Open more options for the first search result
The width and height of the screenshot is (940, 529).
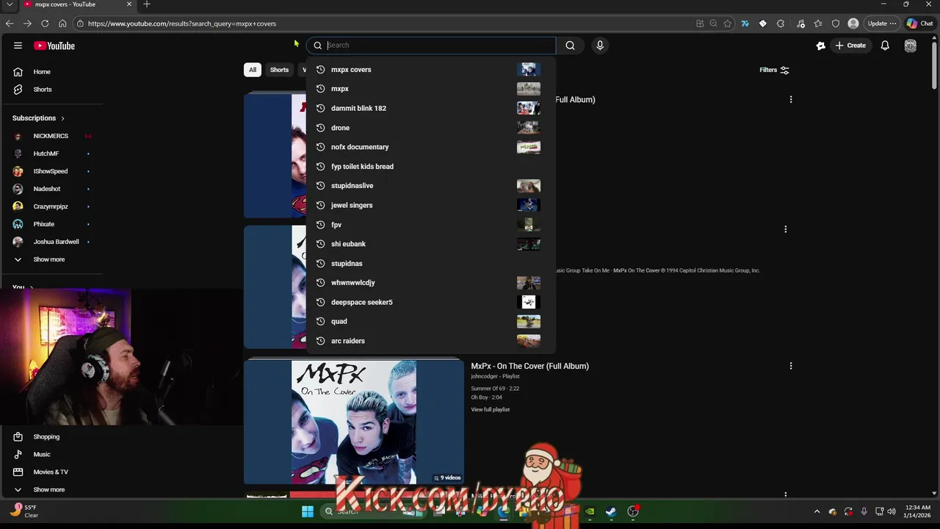pyautogui.click(x=791, y=99)
